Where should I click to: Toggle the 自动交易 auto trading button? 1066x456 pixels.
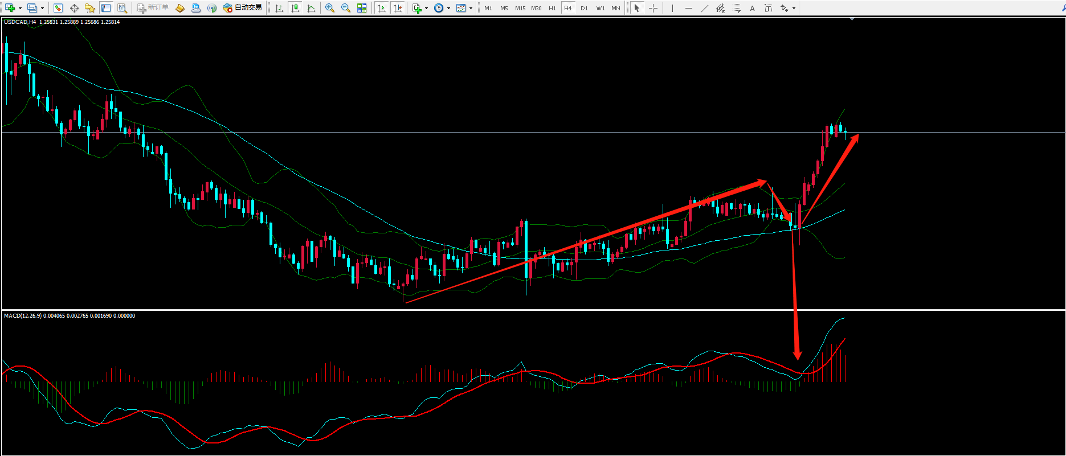[243, 8]
